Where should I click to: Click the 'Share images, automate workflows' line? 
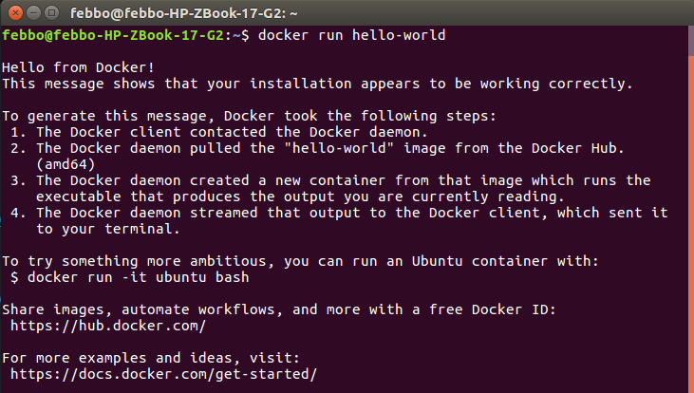(x=279, y=309)
